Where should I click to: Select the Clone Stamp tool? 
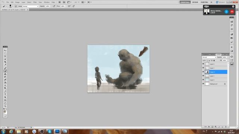pos(5,74)
